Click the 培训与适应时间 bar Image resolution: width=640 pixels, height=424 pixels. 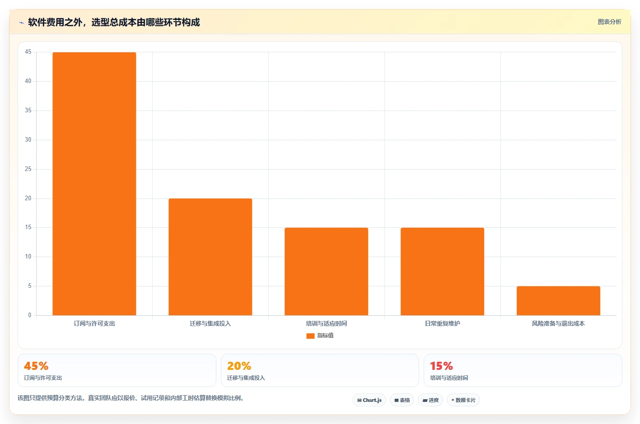coord(327,272)
